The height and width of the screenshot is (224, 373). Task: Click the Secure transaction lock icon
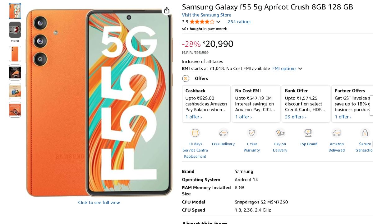[x=365, y=133]
